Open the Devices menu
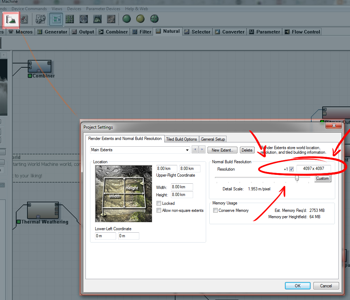Viewport: 350px width, 300px height. click(x=74, y=9)
